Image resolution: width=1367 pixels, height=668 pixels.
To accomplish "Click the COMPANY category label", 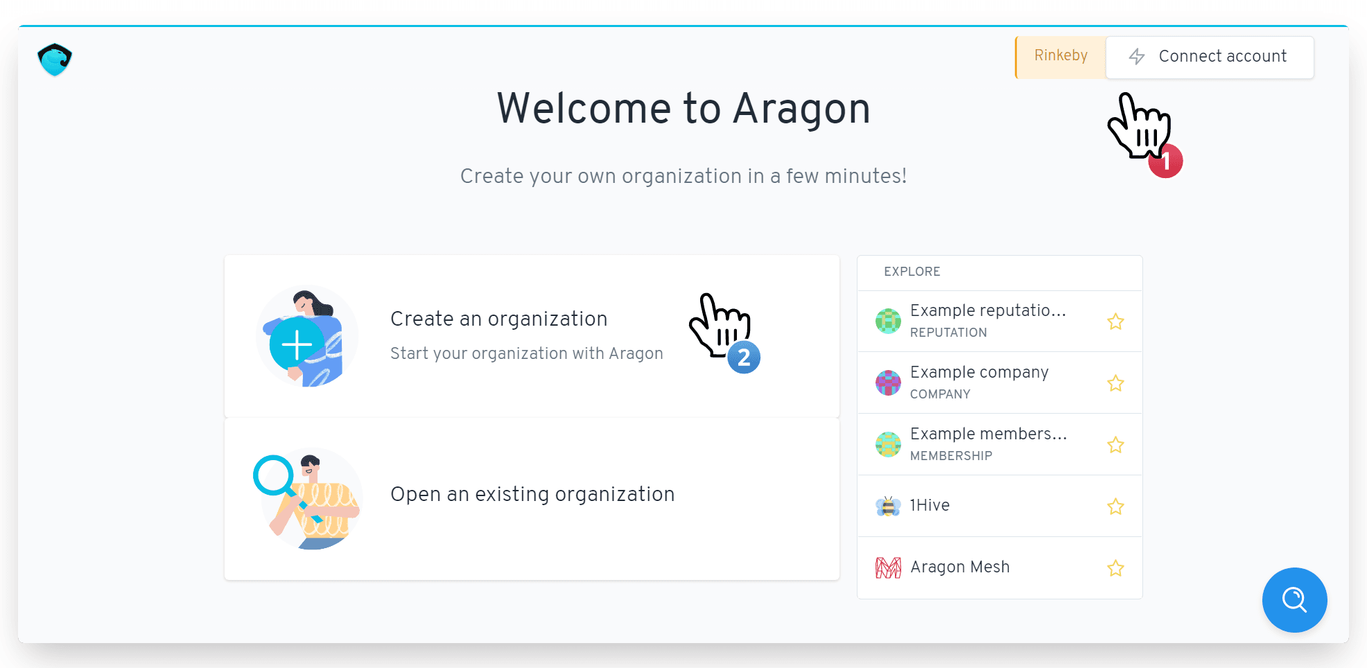I will pyautogui.click(x=940, y=394).
